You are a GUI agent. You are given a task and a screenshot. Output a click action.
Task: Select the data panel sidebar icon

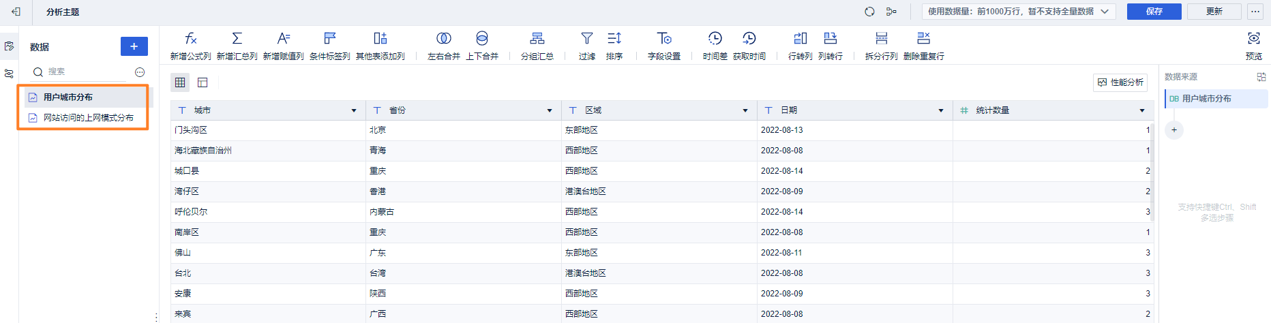coord(9,46)
